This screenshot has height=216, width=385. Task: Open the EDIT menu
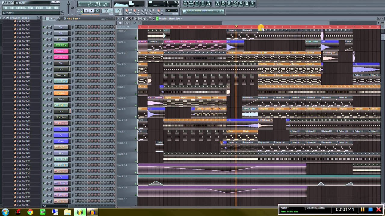point(12,8)
